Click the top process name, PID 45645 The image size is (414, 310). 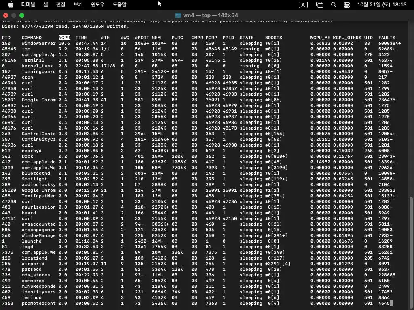pyautogui.click(x=26, y=49)
